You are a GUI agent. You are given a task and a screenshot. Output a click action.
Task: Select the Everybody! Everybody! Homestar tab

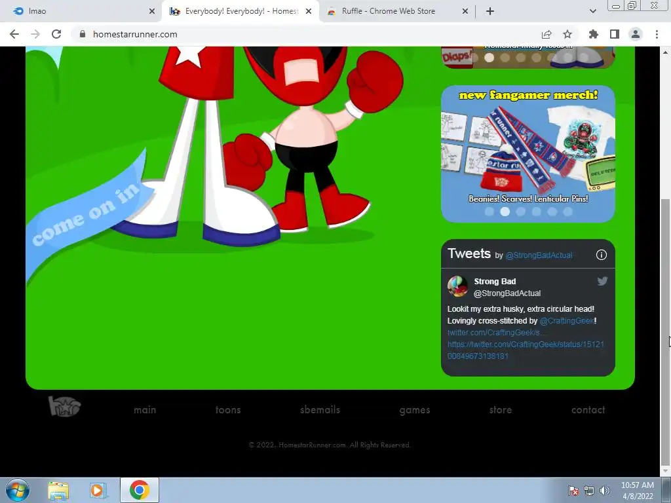(x=240, y=11)
